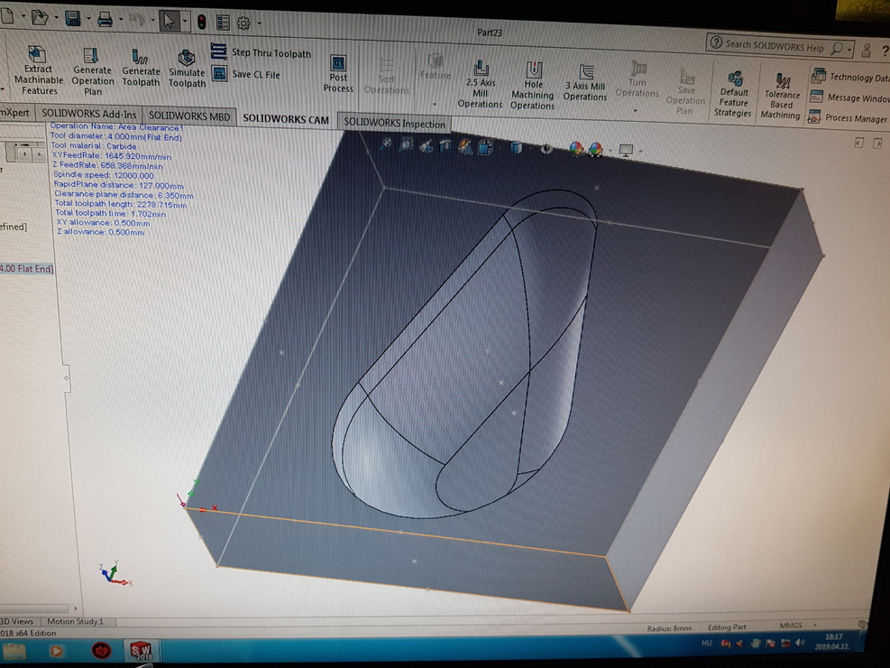Viewport: 890px width, 668px height.
Task: Click Extract Machinable Features
Action: [38, 71]
